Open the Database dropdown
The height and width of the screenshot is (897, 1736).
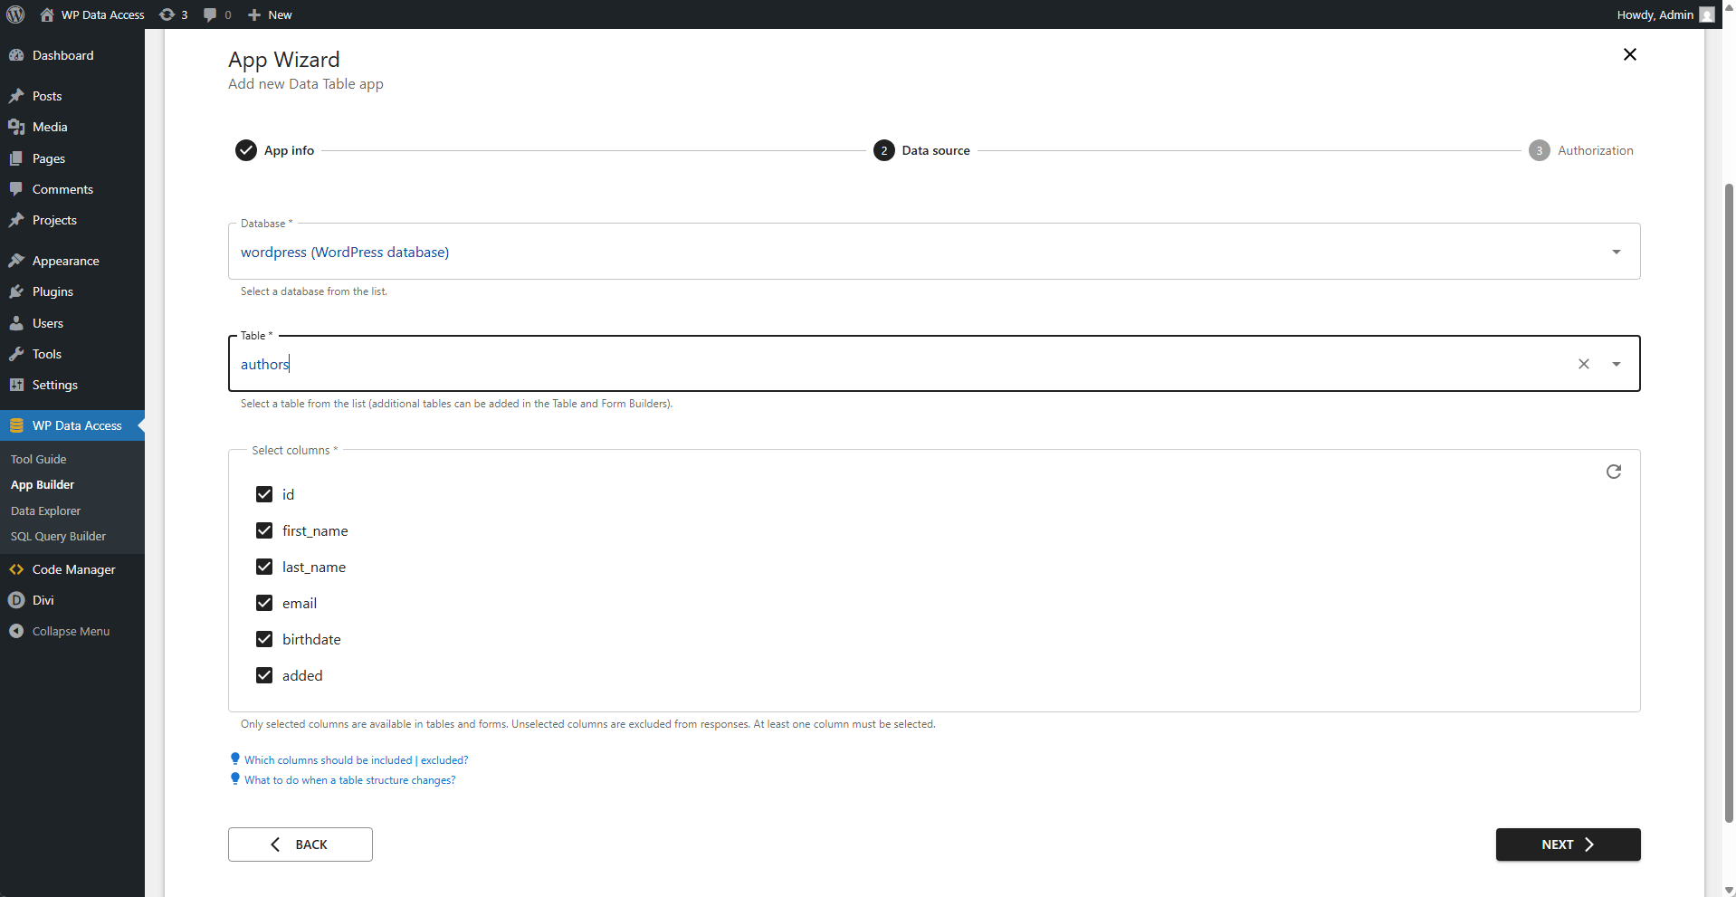[1617, 252]
